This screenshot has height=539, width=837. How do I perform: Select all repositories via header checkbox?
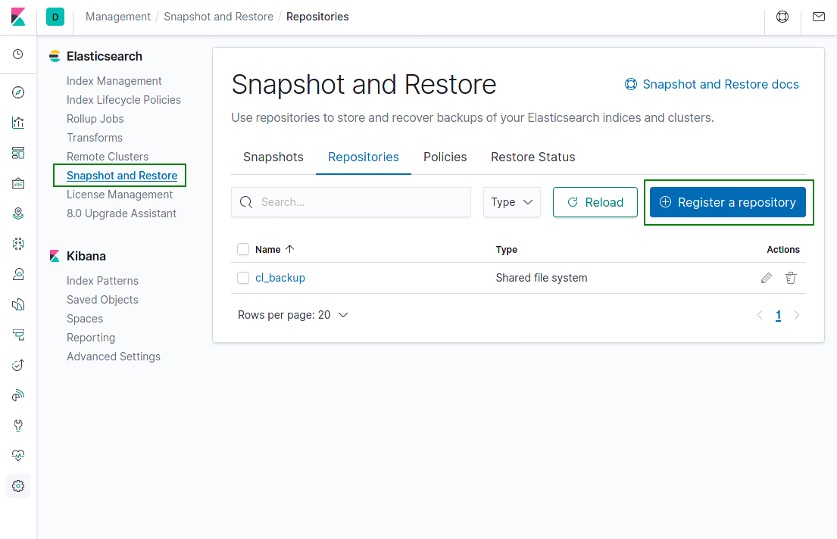[242, 249]
